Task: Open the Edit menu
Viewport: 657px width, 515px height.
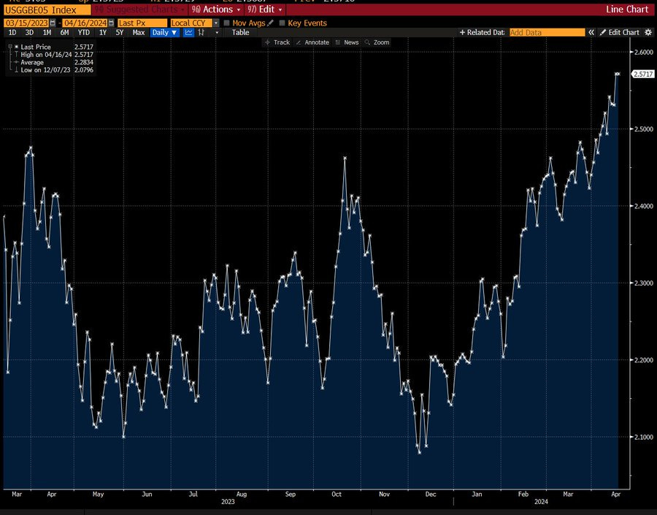Action: point(265,9)
